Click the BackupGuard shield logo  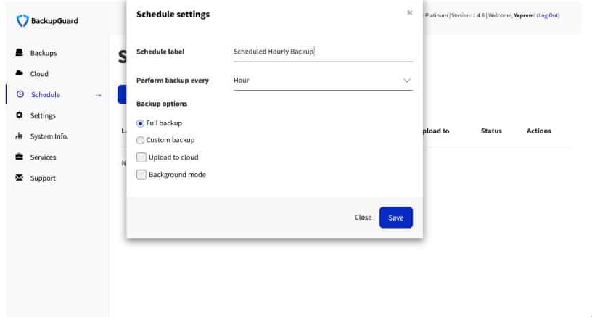point(22,21)
